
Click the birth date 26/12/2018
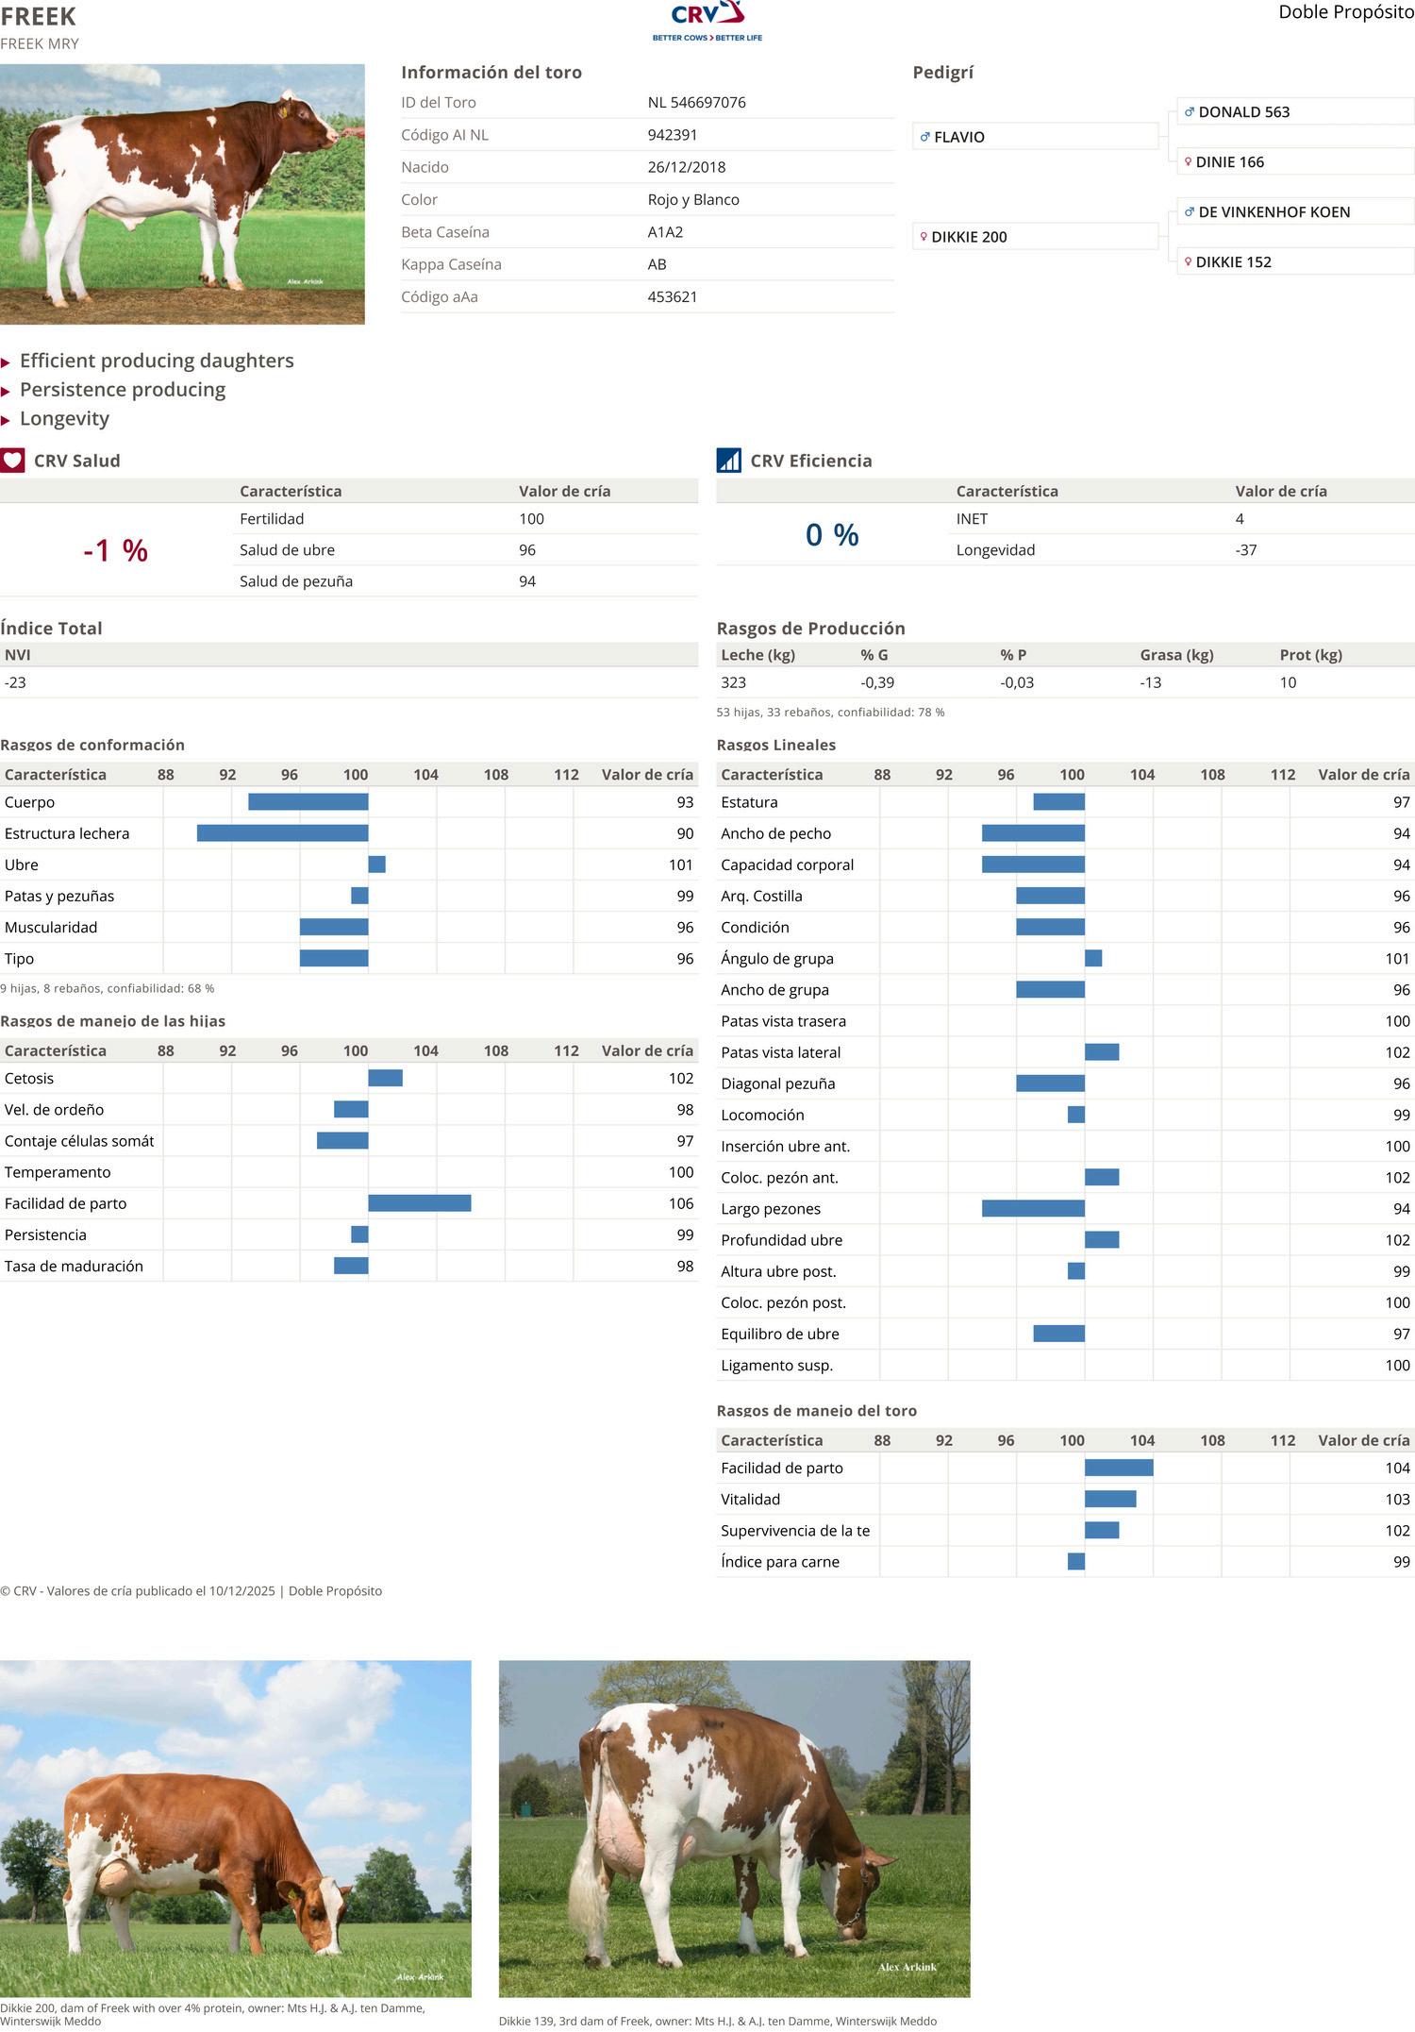point(687,167)
